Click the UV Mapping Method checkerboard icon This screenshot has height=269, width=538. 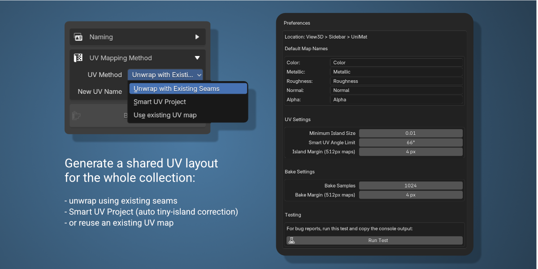point(78,58)
